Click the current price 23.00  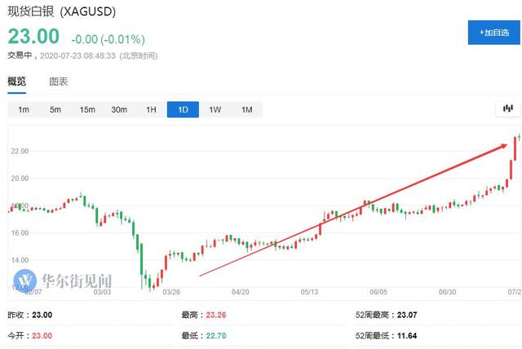(33, 36)
